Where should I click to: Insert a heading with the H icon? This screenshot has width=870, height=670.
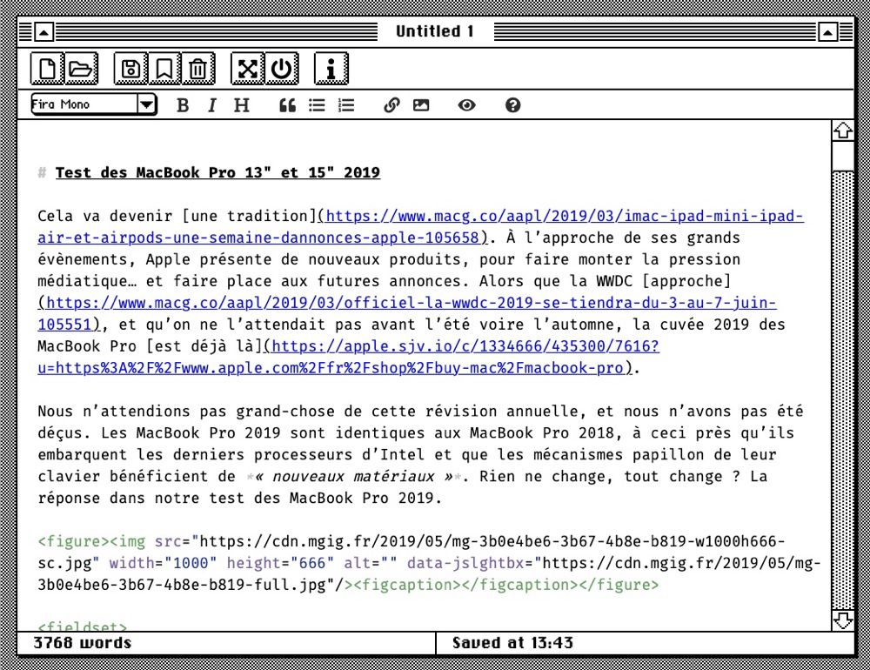241,105
